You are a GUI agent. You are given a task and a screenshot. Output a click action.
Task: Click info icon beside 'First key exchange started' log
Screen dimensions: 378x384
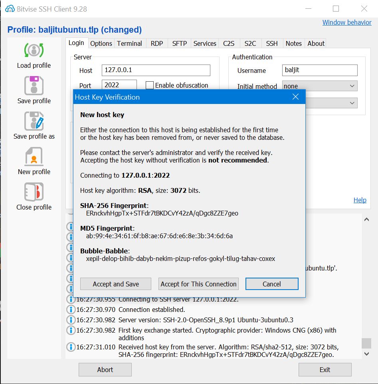click(x=71, y=330)
